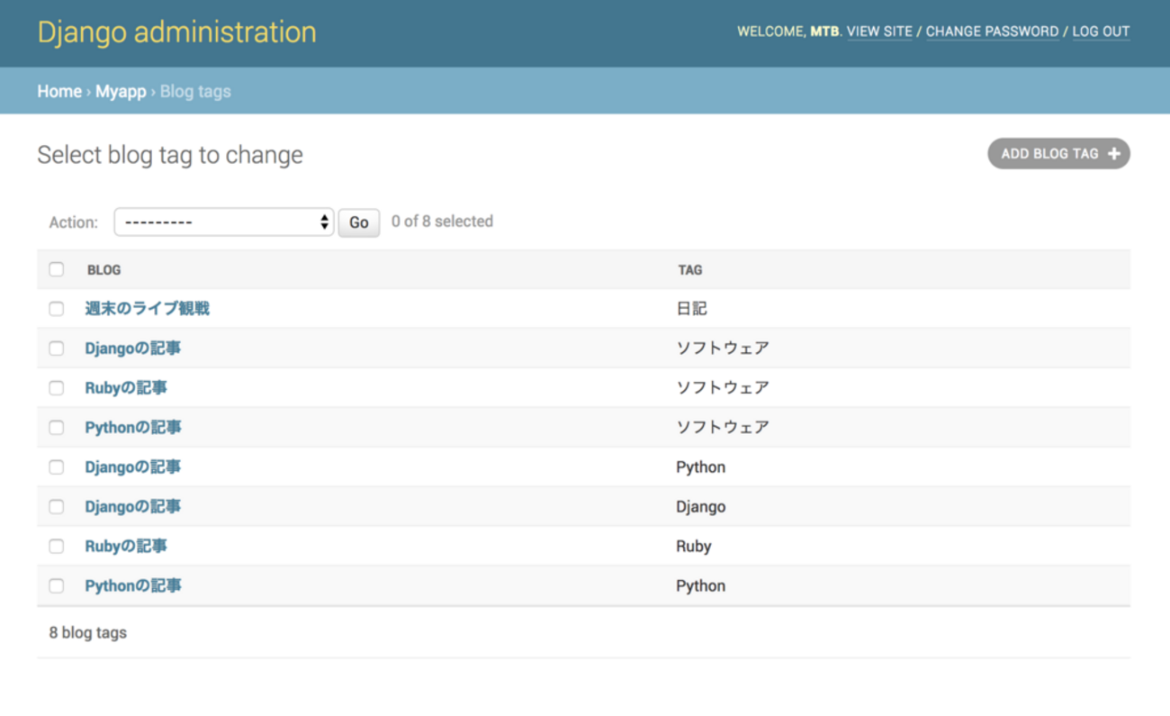Tick checkbox for Djangoの記事 tagged Django
The height and width of the screenshot is (716, 1170).
pyautogui.click(x=57, y=507)
